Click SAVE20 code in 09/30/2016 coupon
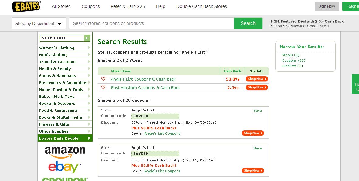359x181 pixels. click(x=155, y=116)
